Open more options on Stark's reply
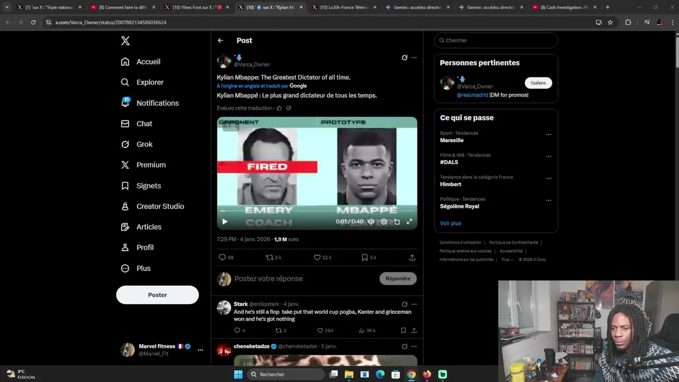The width and height of the screenshot is (679, 382). pyautogui.click(x=414, y=305)
